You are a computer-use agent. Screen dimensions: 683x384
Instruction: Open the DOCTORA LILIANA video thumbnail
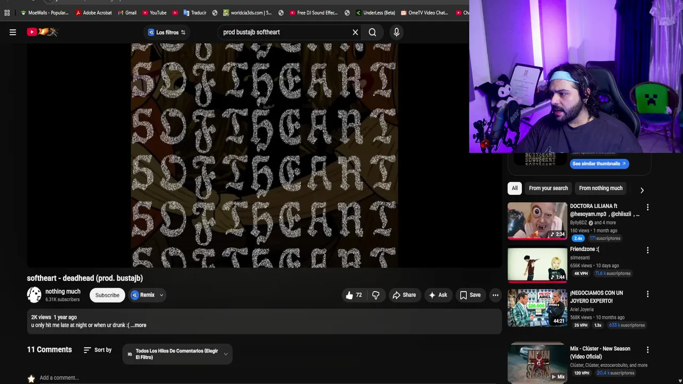click(537, 221)
